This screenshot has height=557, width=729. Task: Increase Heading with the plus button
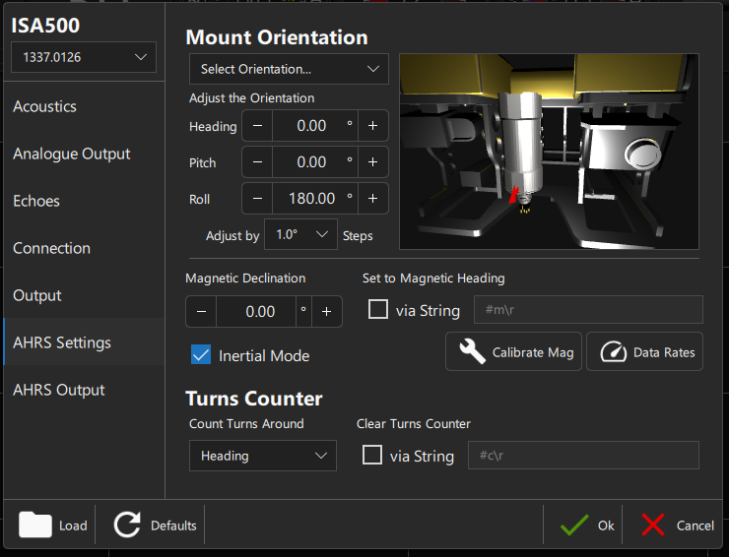pyautogui.click(x=373, y=126)
